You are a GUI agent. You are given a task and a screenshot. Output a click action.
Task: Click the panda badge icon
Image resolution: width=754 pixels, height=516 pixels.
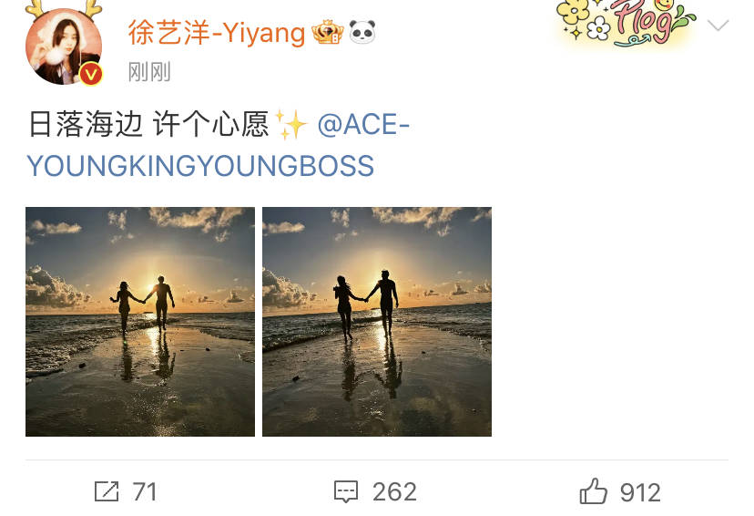tap(362, 32)
